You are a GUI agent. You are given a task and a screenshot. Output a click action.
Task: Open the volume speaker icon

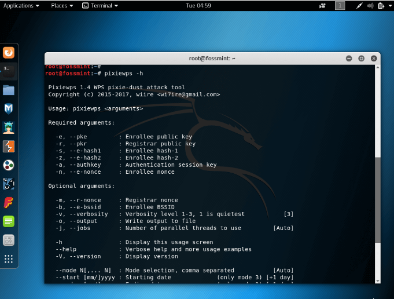[370, 6]
